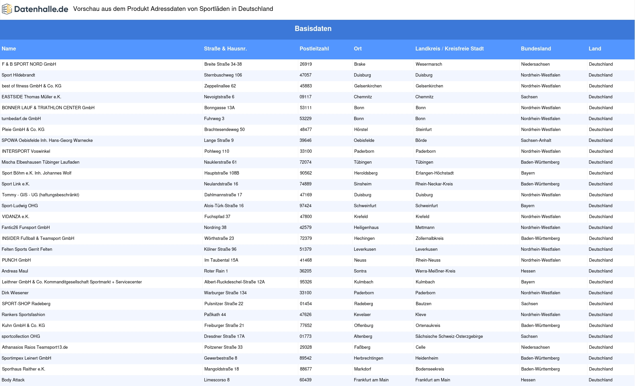Click the INTERSPORT Voswinkel name
Viewport: 635px width, 386px height.
click(26, 151)
